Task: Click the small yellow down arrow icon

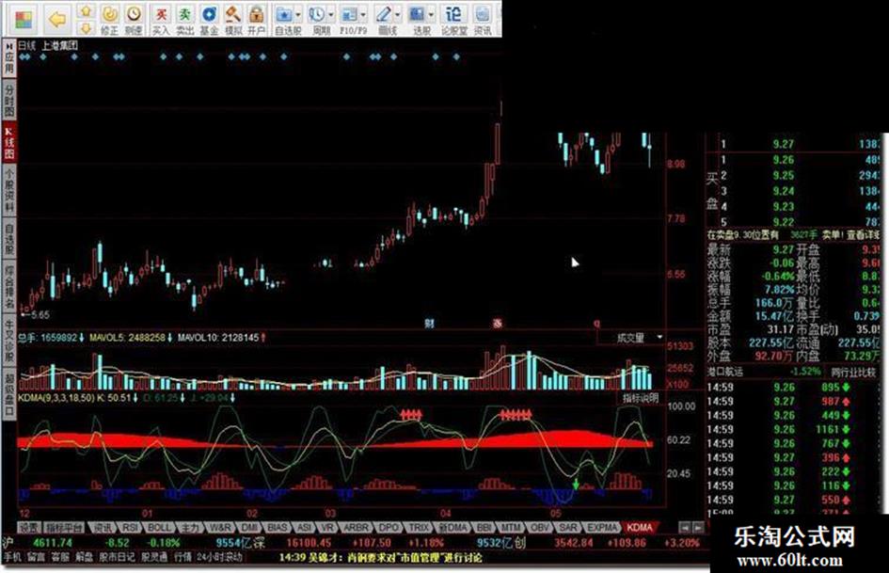Action: pos(86,27)
